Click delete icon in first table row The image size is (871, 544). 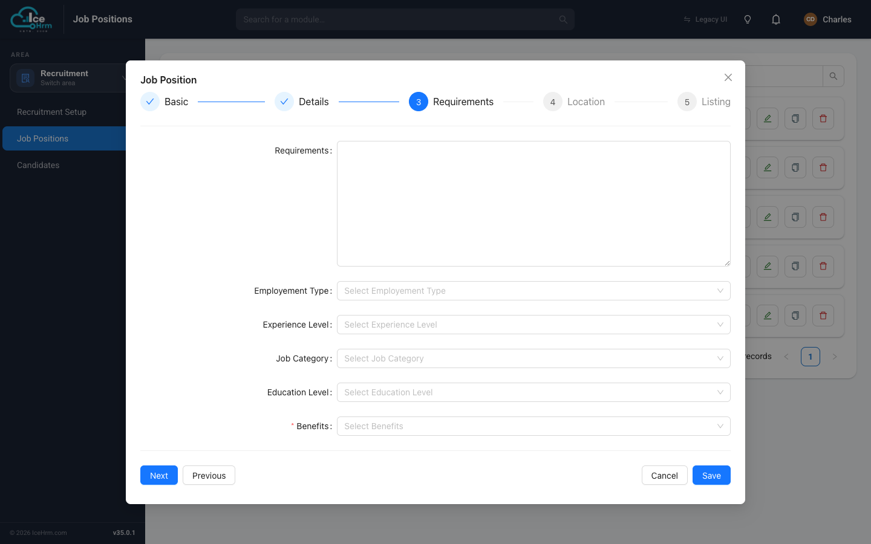(823, 118)
